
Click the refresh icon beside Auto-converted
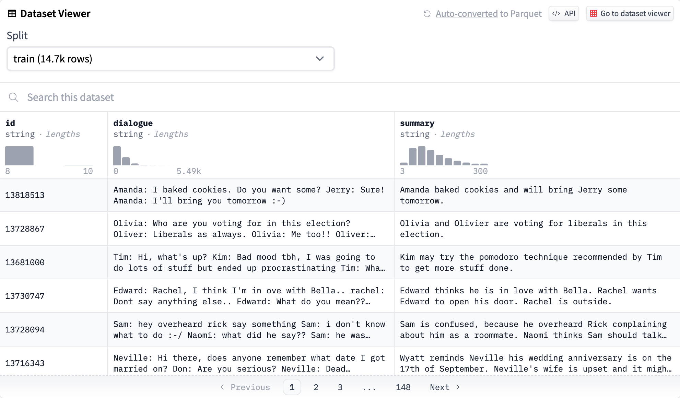pos(427,14)
